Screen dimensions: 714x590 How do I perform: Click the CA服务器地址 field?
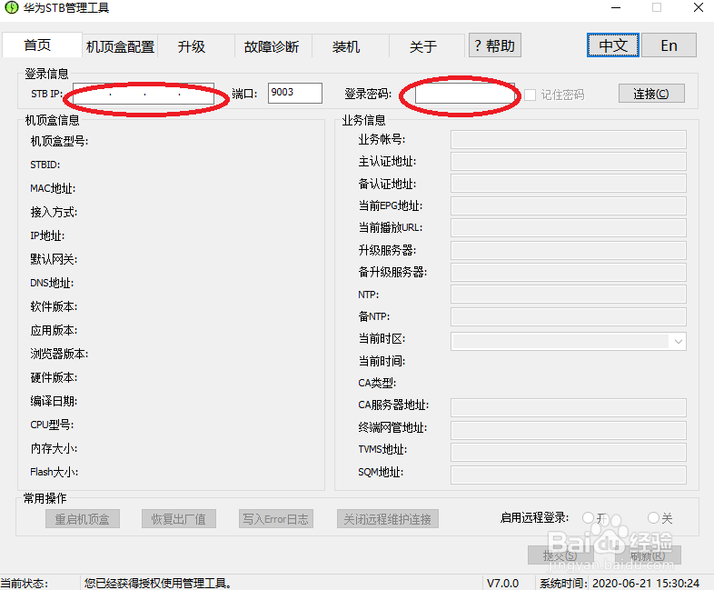(569, 408)
